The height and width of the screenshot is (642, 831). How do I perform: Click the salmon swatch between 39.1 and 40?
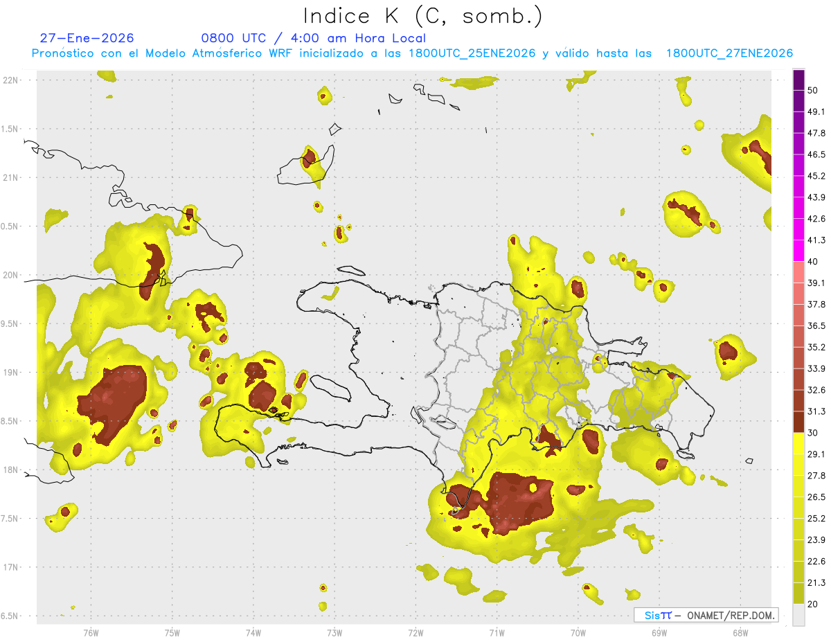(x=799, y=272)
